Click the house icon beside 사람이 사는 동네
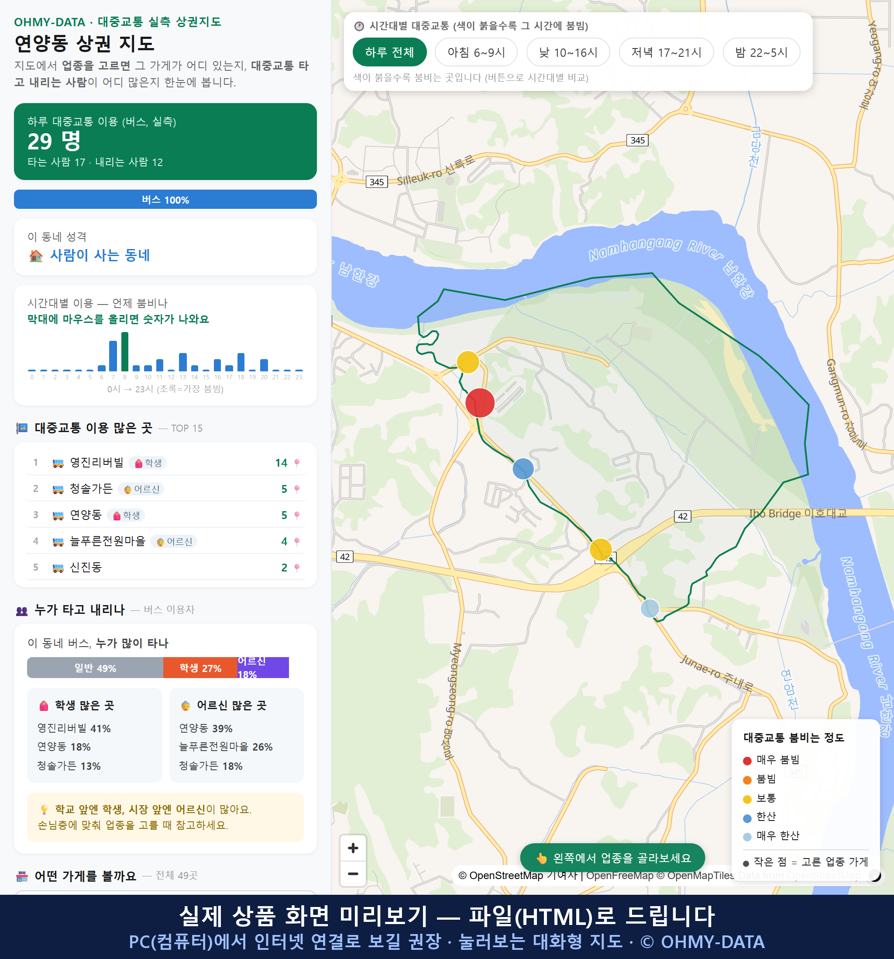Image resolution: width=894 pixels, height=959 pixels. click(36, 256)
